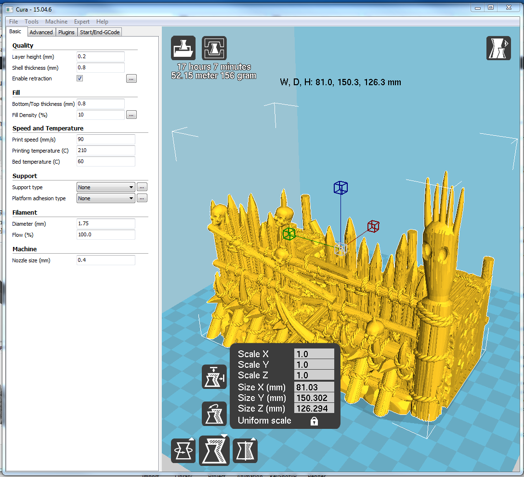Select the Rotate tool
This screenshot has width=524, height=477.
click(x=183, y=451)
